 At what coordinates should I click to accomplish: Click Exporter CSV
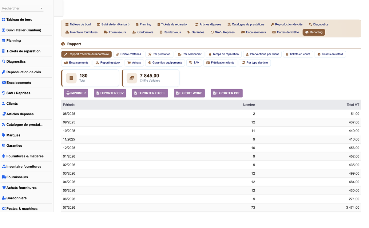click(110, 93)
